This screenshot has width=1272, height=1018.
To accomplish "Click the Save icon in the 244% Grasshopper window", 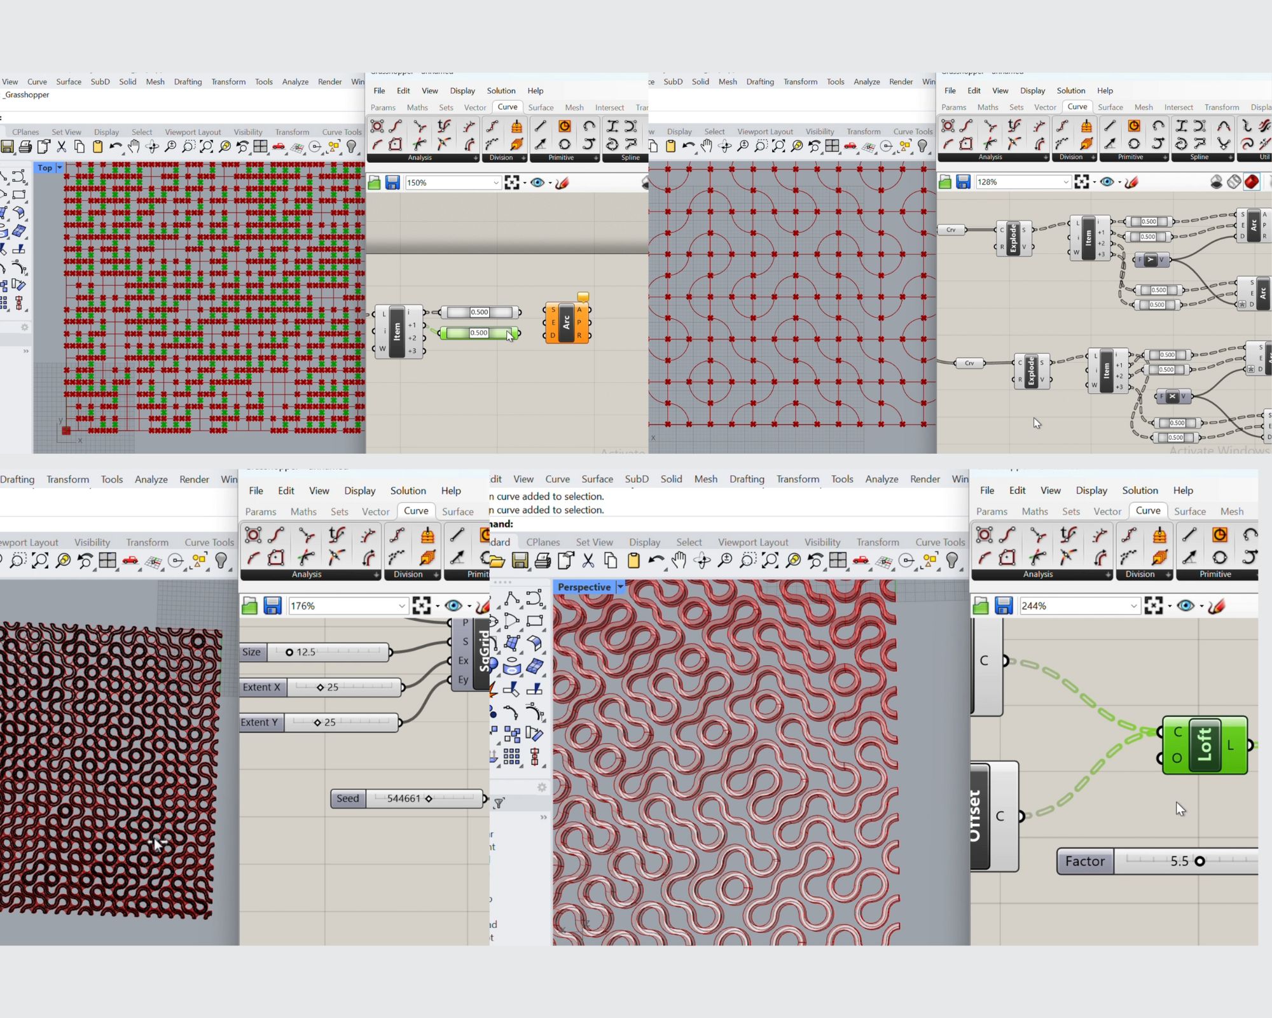I will pos(1004,606).
